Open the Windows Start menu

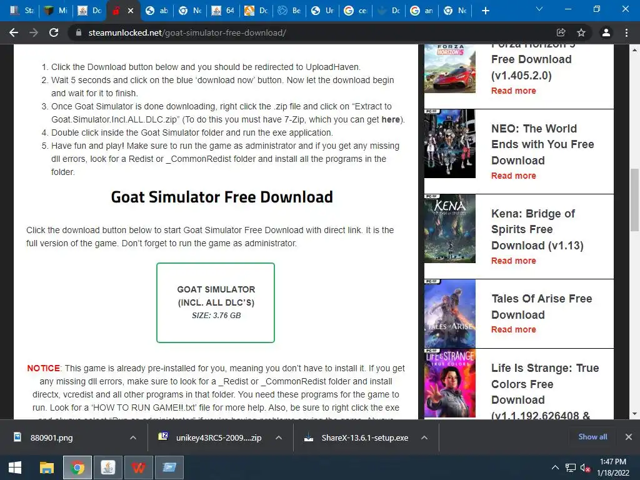click(x=15, y=467)
